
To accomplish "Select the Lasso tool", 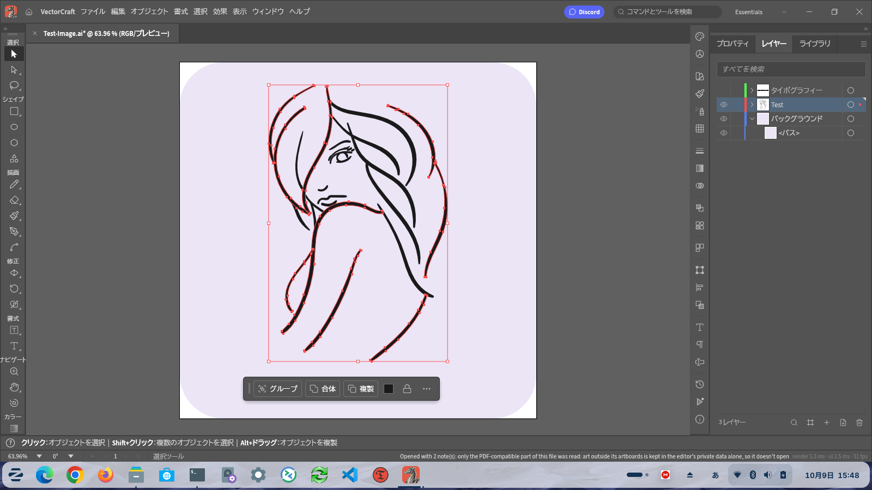I will point(14,85).
